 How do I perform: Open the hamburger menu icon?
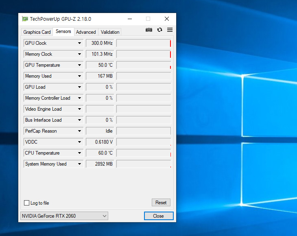[x=170, y=30]
